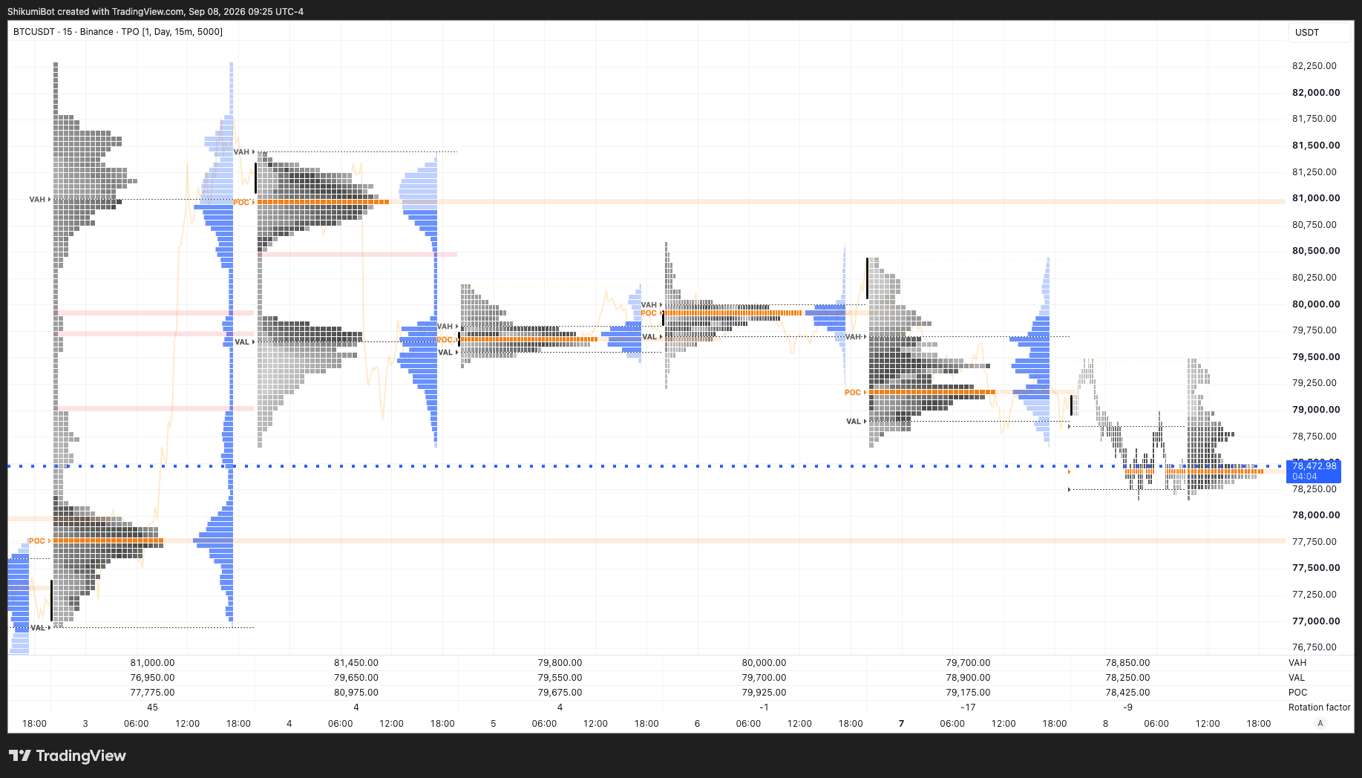
Task: Select the 79,175.00 POC table value
Action: (968, 693)
